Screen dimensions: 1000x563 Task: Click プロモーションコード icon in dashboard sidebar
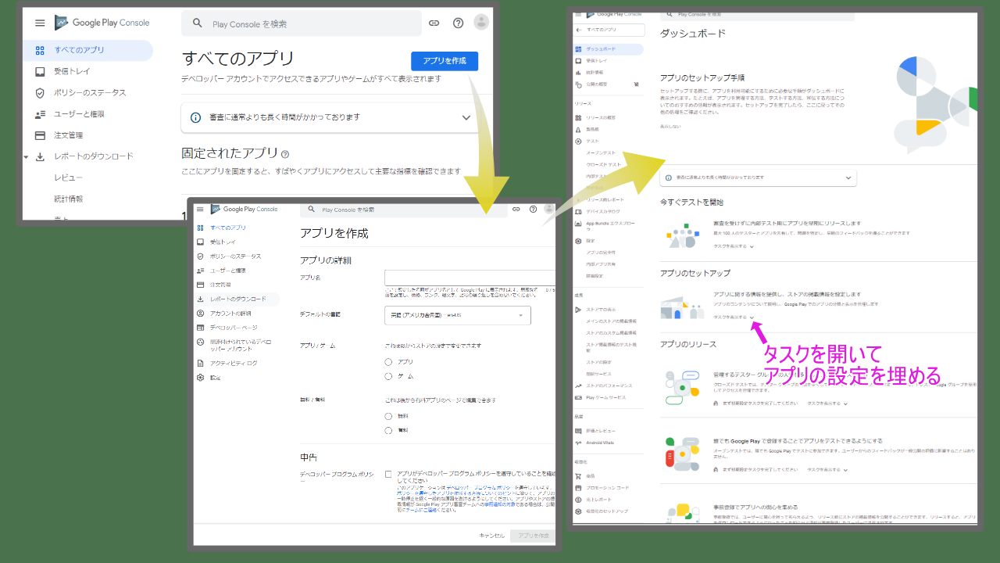578,487
